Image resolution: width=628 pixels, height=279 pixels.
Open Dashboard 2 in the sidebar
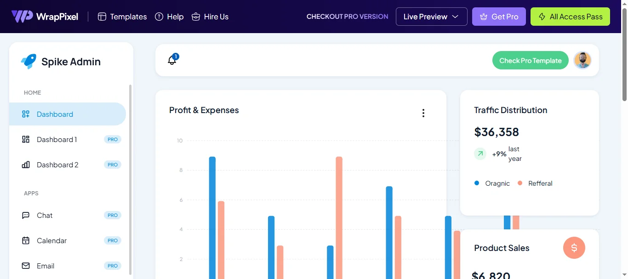tap(68, 165)
